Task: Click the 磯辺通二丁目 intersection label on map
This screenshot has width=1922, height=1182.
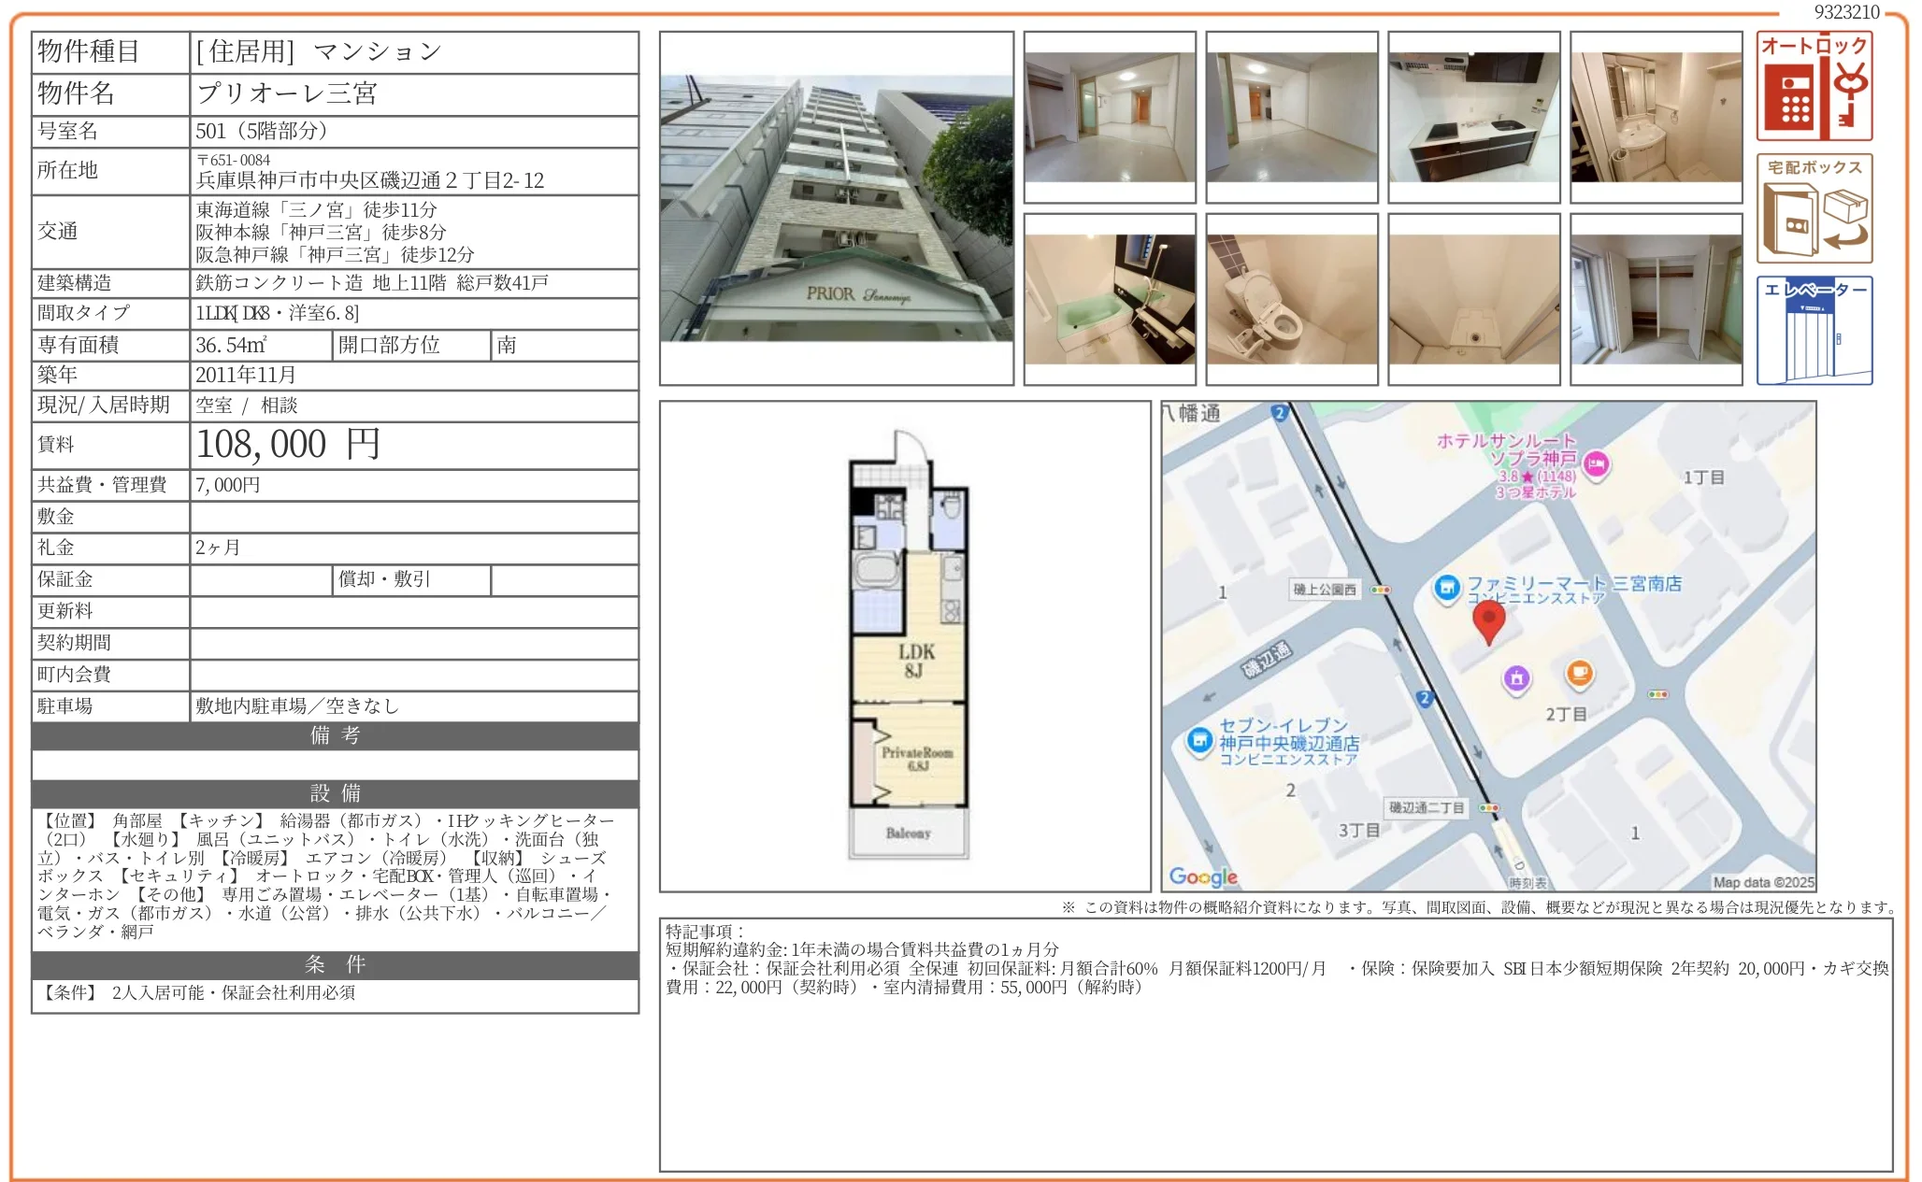Action: (1427, 807)
